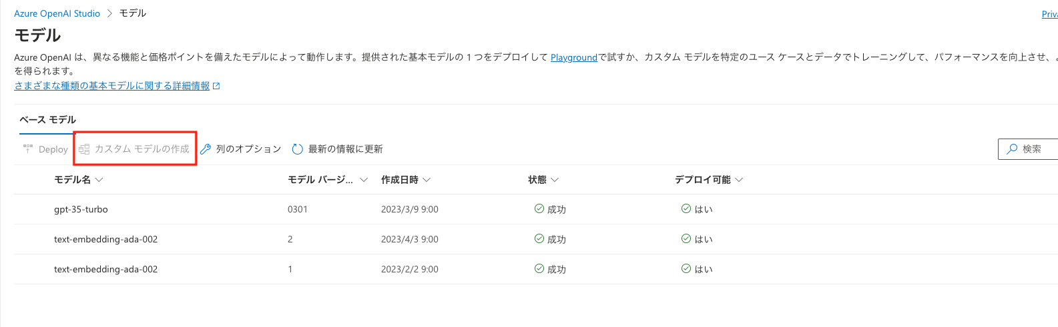Click the success check icon in the gpt-35-turbo row

[x=539, y=208]
